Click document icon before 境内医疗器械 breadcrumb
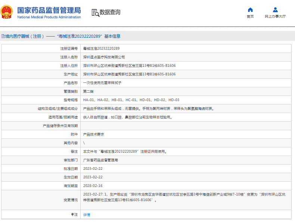This screenshot has width=295, height=222. (3, 36)
